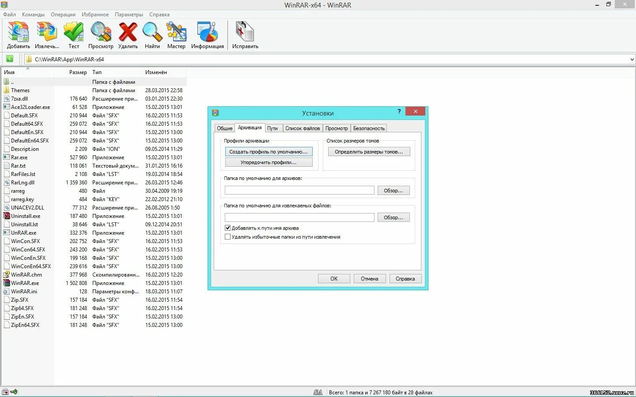This screenshot has height=397, width=636.
Task: Sort files by the Изменён column header
Action: coord(165,72)
